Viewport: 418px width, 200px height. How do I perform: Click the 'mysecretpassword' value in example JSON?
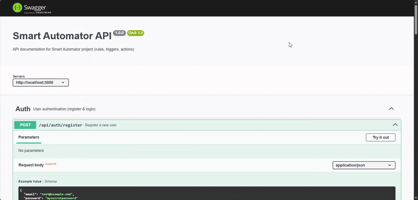(x=61, y=198)
